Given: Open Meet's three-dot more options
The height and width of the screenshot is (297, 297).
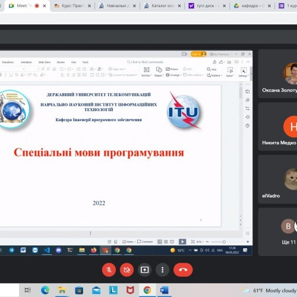Looking at the screenshot, I should (x=162, y=270).
